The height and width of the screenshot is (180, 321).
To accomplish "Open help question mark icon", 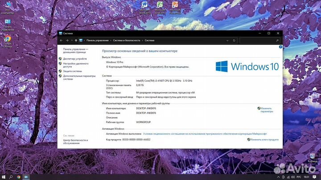I will coord(280,47).
